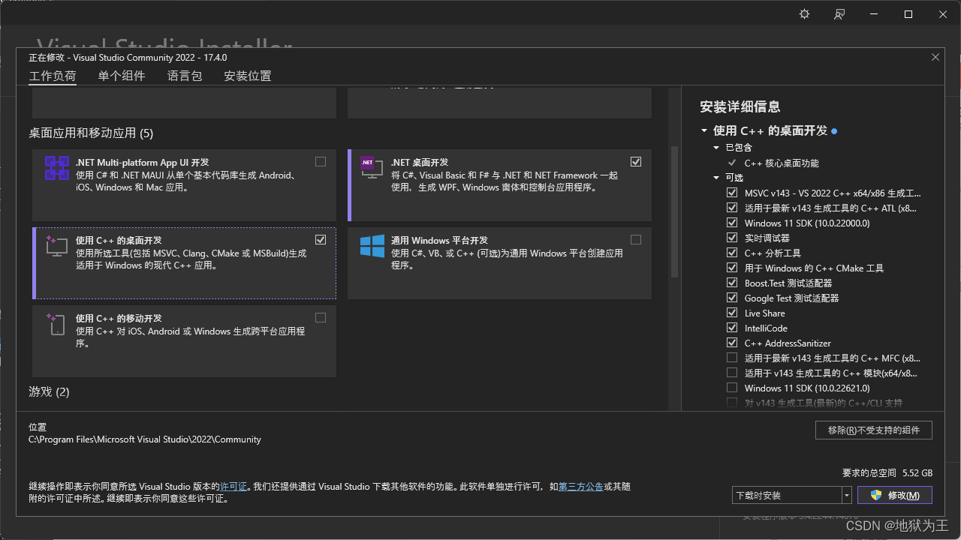The image size is (961, 540).
Task: Click the 5.52 GB total space value
Action: tap(917, 473)
